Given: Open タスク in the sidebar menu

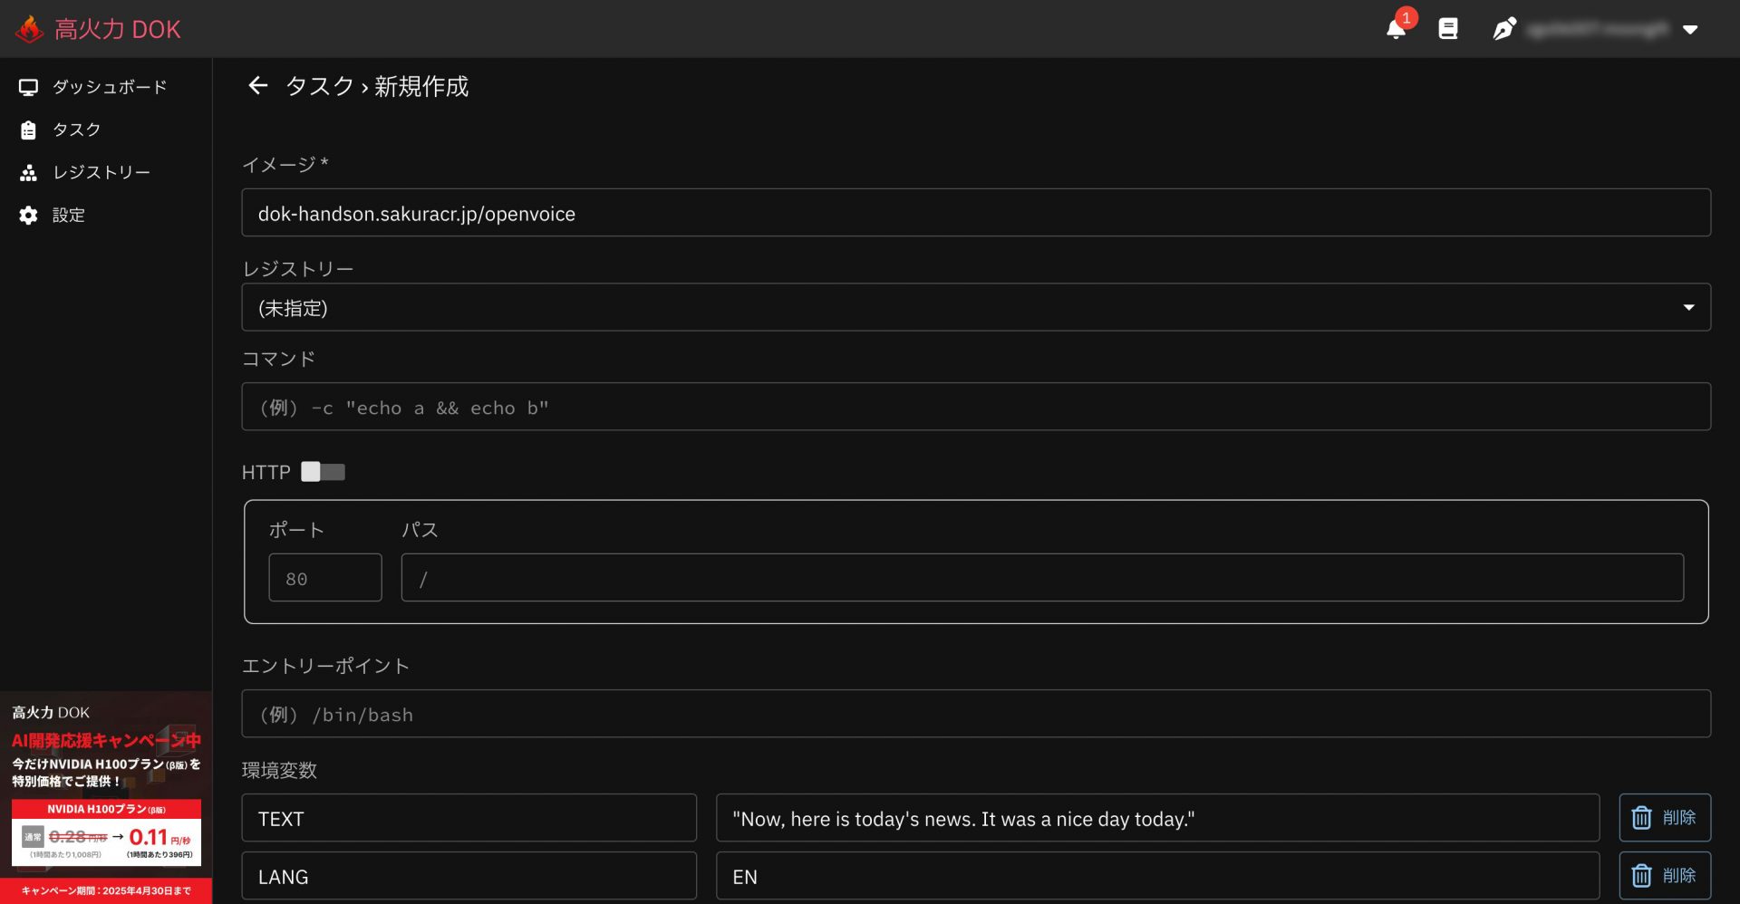Looking at the screenshot, I should pos(76,130).
